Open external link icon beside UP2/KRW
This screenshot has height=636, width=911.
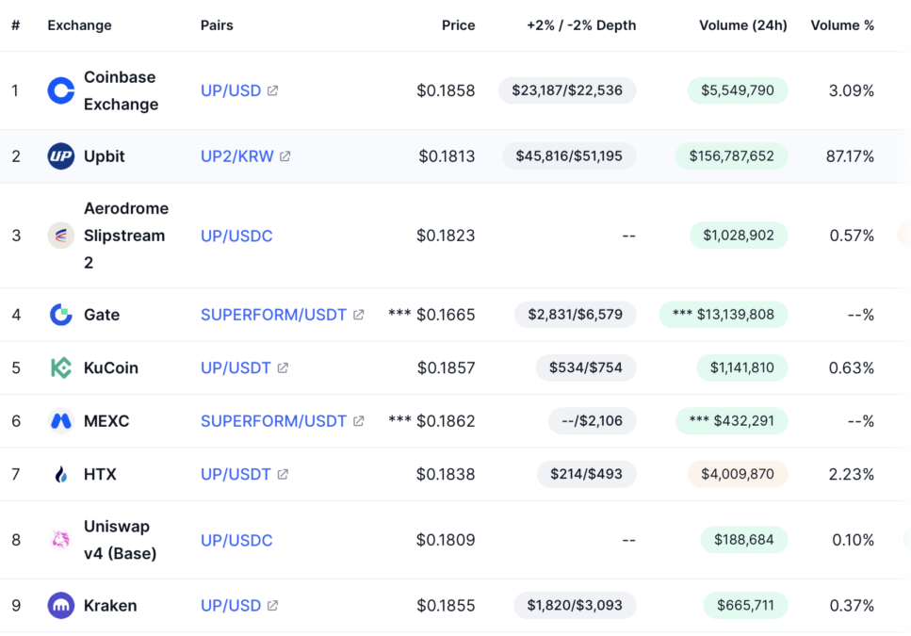click(x=285, y=156)
